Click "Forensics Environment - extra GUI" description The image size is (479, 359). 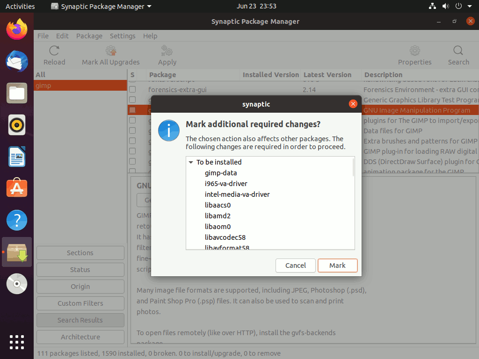click(x=421, y=90)
